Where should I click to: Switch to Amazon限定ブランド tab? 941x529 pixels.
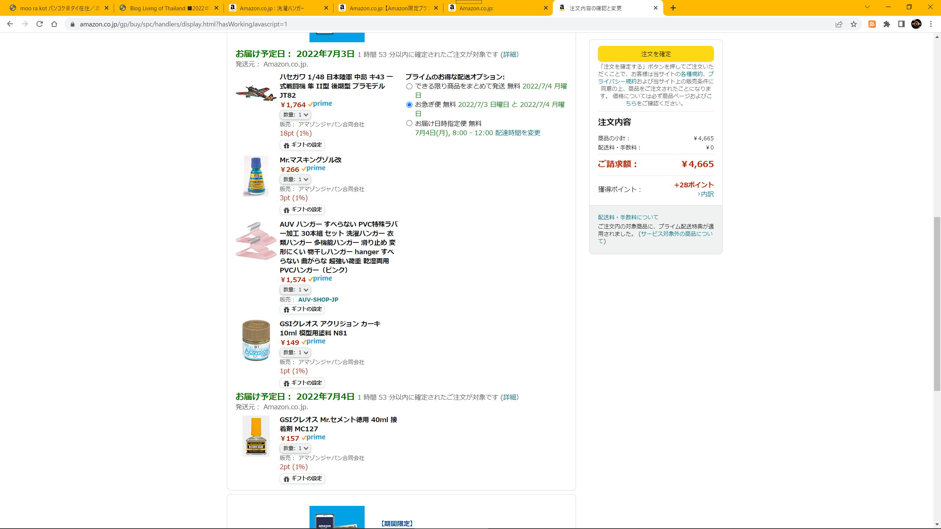pyautogui.click(x=388, y=8)
